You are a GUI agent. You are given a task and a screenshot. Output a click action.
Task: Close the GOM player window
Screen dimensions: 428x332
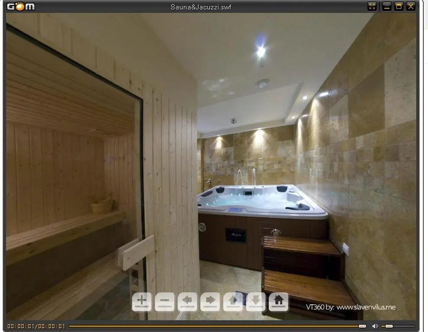411,6
